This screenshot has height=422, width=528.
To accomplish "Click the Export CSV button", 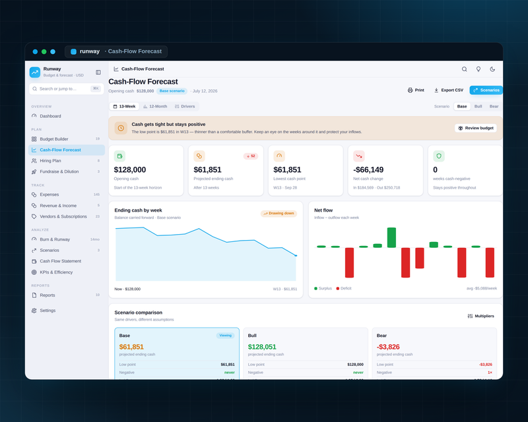I will [449, 90].
